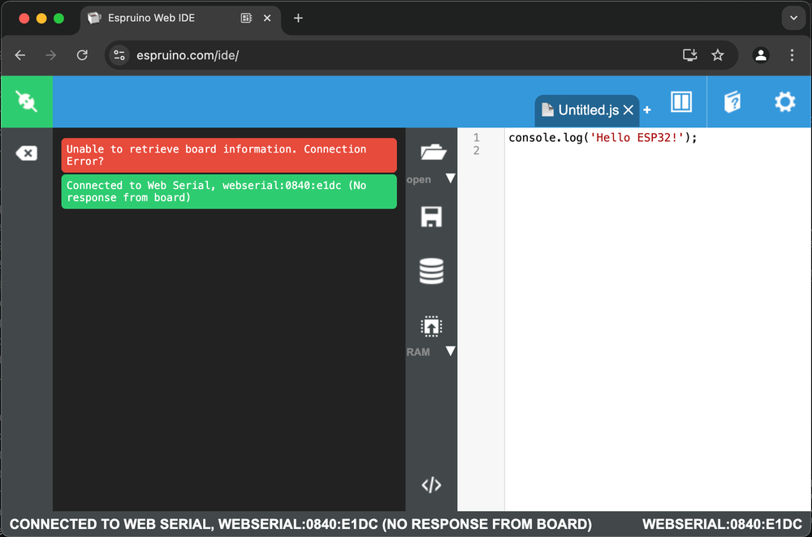Open a file using the open folder icon

(431, 153)
